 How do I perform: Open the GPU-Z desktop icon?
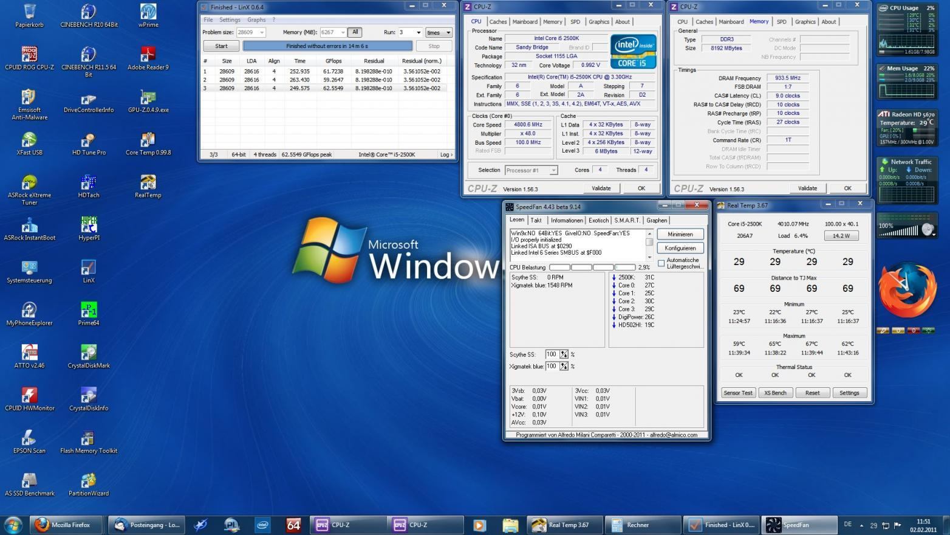click(148, 102)
